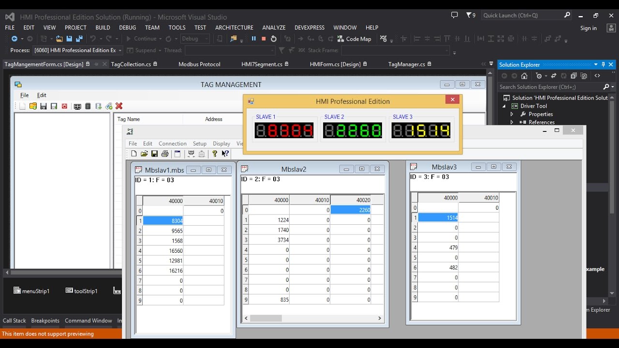Open the ARCHITECTURE menu

(234, 28)
